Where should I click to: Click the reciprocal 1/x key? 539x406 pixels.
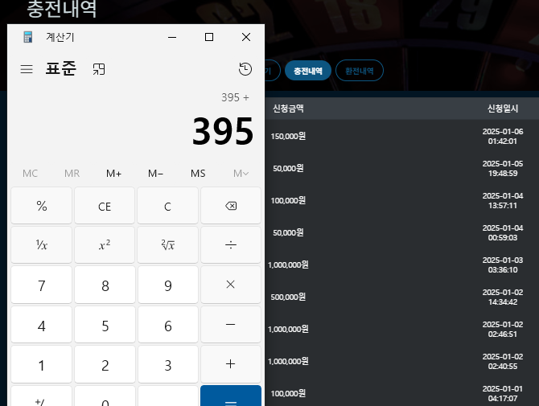(42, 244)
